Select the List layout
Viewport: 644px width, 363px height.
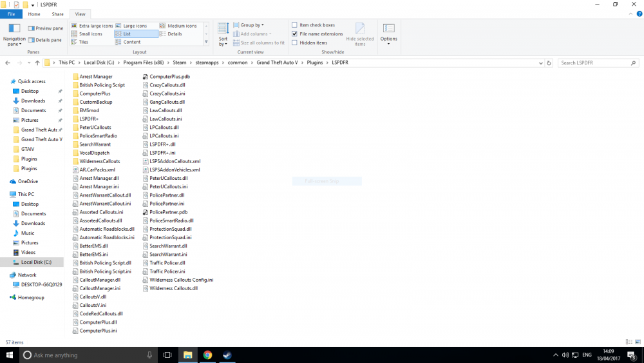click(x=136, y=34)
